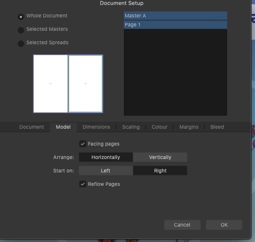Viewport: 255px width, 242px height.
Task: Arrange pages Horizontally
Action: (106, 157)
